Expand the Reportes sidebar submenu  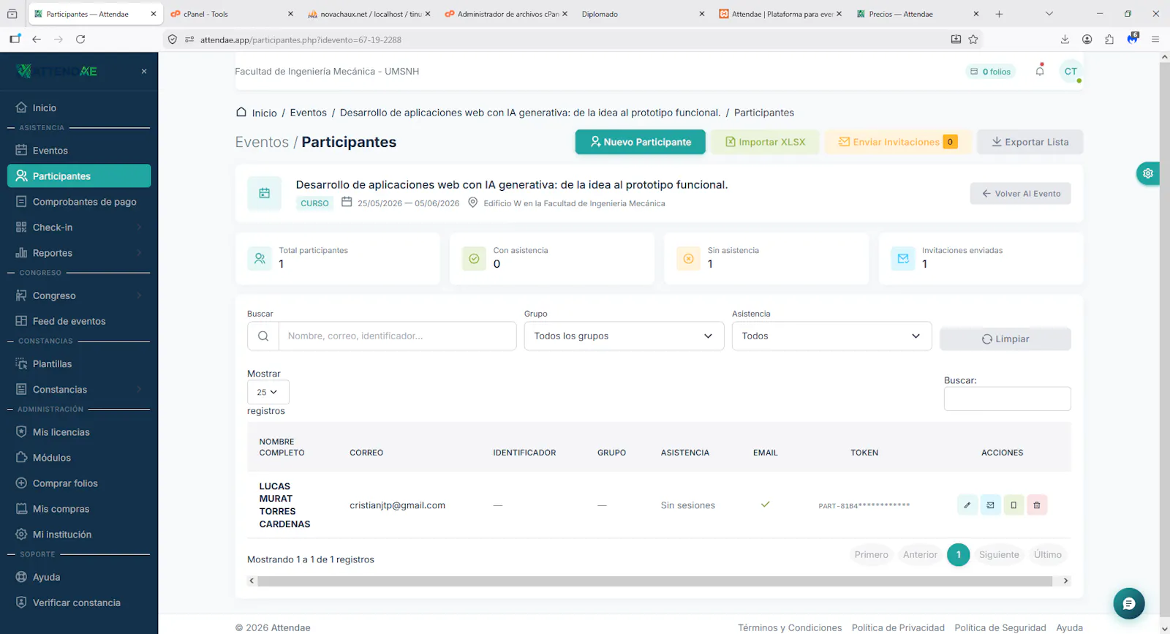[x=79, y=253]
